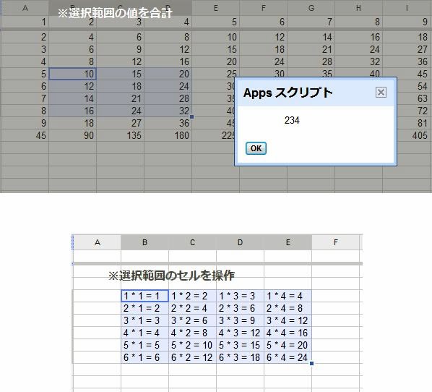Close the Apps スクリプト dialog with X
The width and height of the screenshot is (432, 392).
point(381,93)
